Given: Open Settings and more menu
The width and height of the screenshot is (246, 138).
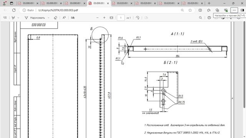Looking at the screenshot, I should (x=234, y=10).
